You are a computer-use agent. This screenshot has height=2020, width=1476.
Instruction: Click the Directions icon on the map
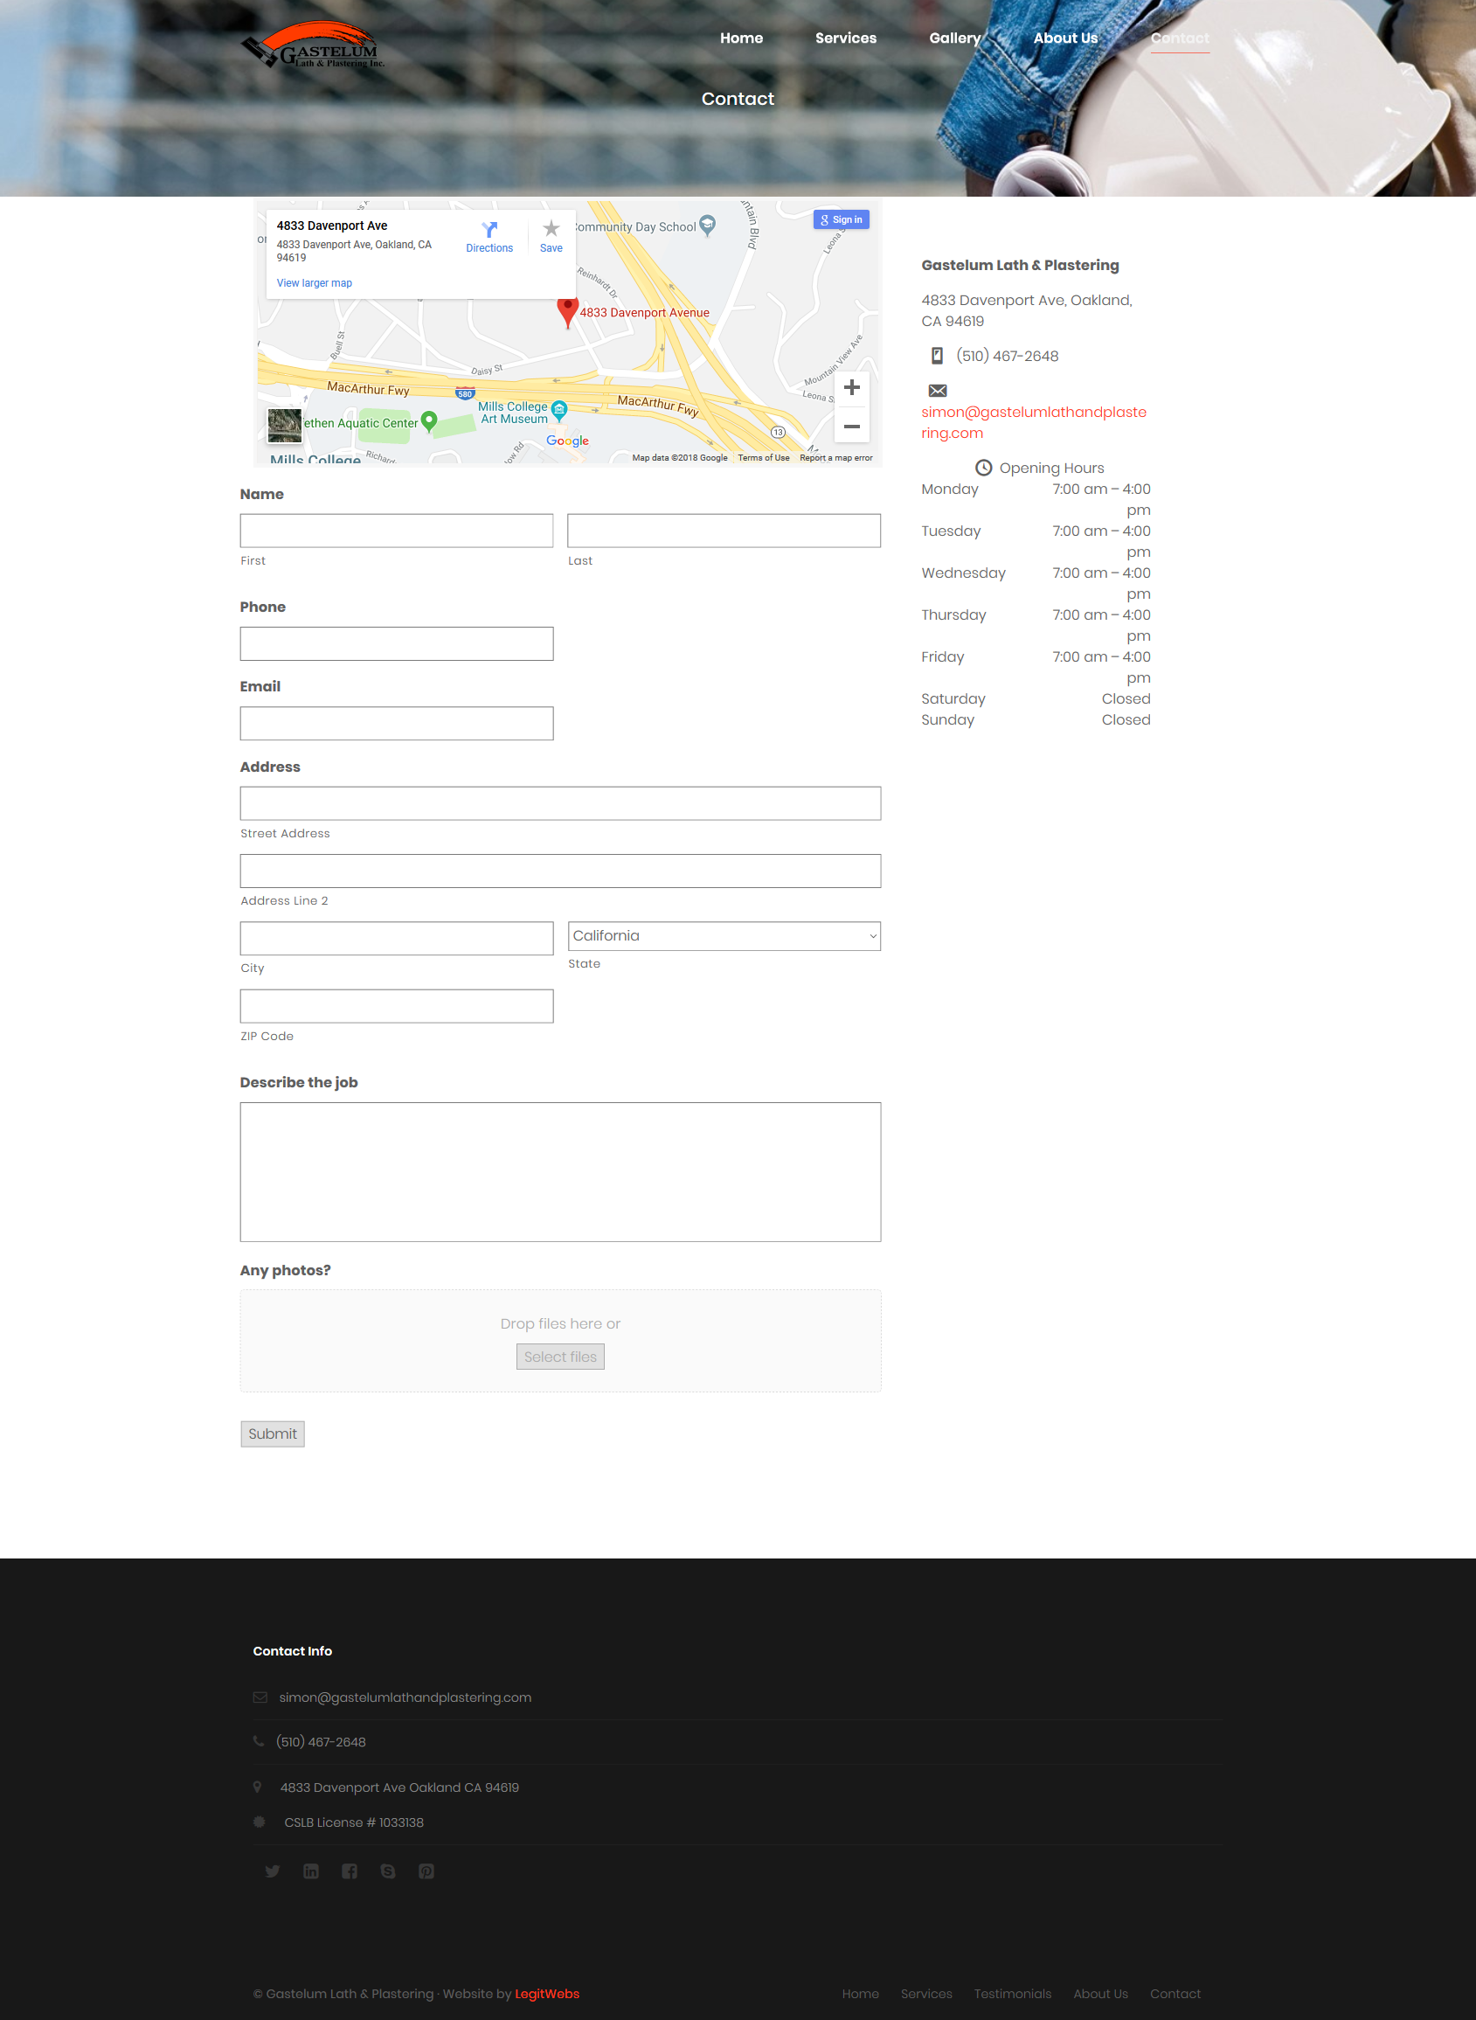[489, 230]
